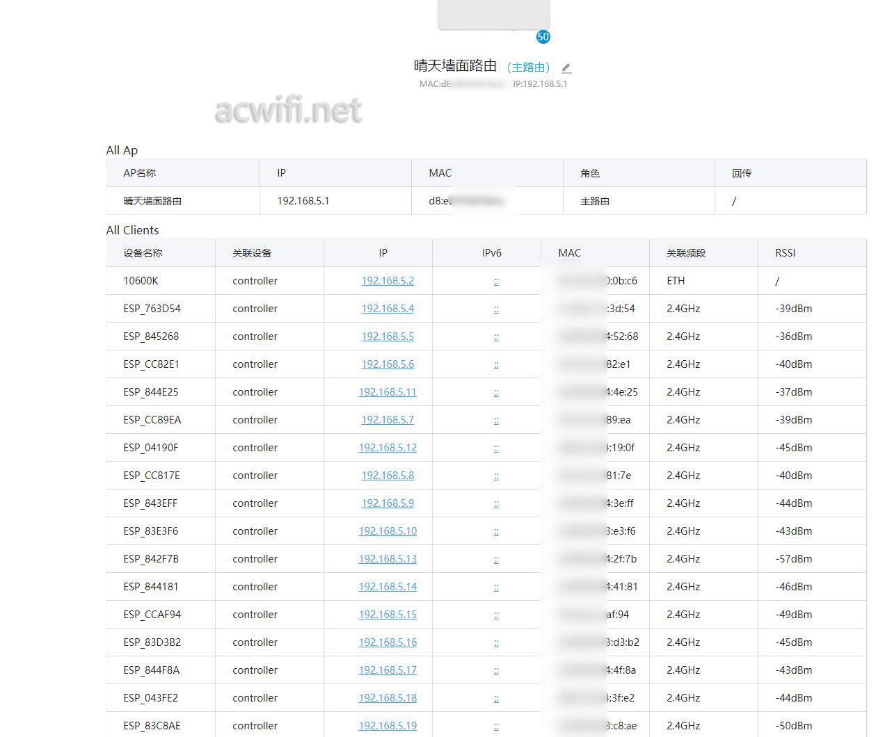The height and width of the screenshot is (737, 885).
Task: Select device name ESP_844E25
Action: point(151,392)
